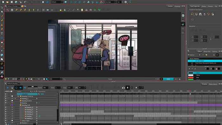Enable the magnet Snap option in Tool Properties
Image resolution: width=222 pixels, height=125 pixels.
200,14
